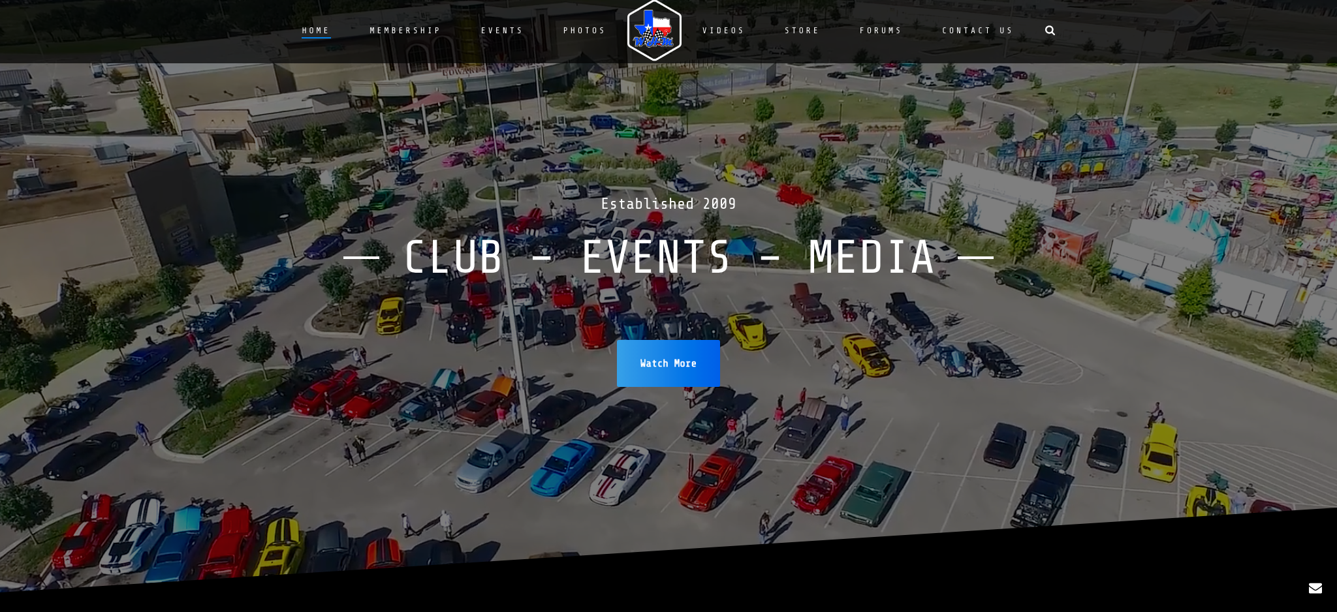
Task: Open the Store menu item
Action: 802,31
